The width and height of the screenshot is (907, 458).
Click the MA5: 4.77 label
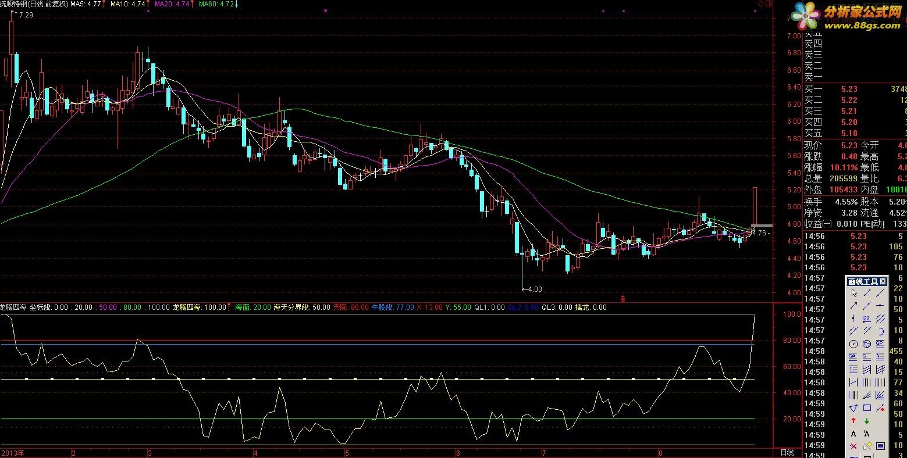point(86,4)
